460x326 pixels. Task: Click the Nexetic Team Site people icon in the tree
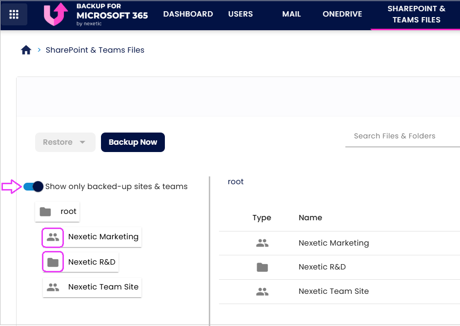pos(53,287)
